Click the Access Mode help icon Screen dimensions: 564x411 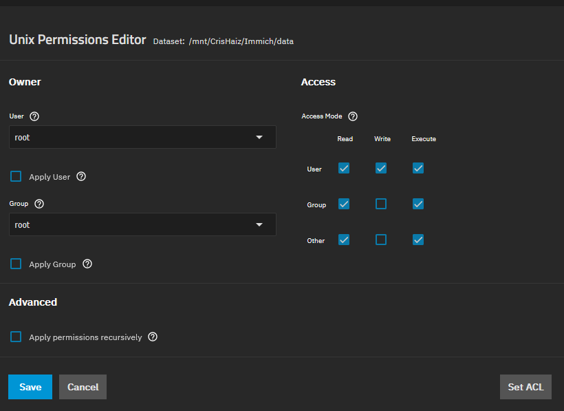tap(353, 117)
